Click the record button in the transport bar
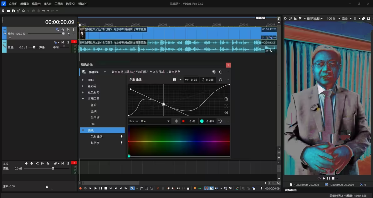Viewport: 373px width, 198px height. pyautogui.click(x=80, y=188)
